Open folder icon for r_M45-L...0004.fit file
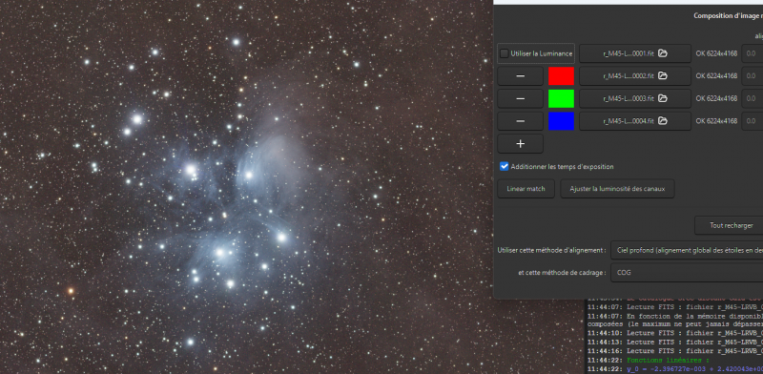763x374 pixels. pos(662,121)
